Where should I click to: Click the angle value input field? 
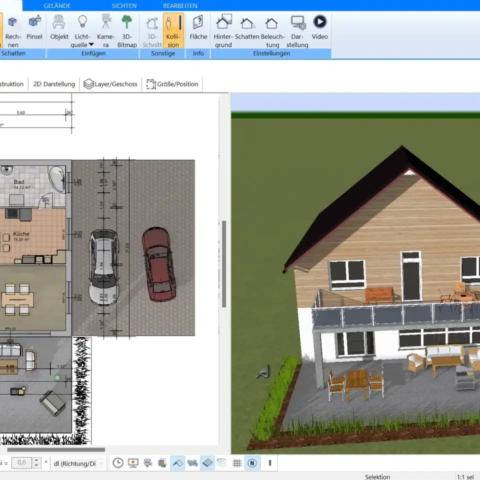click(21, 462)
